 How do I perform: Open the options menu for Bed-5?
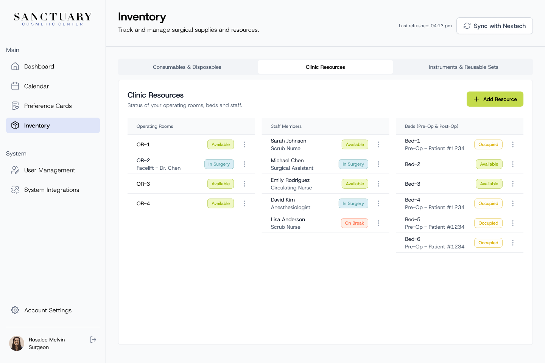(x=513, y=223)
